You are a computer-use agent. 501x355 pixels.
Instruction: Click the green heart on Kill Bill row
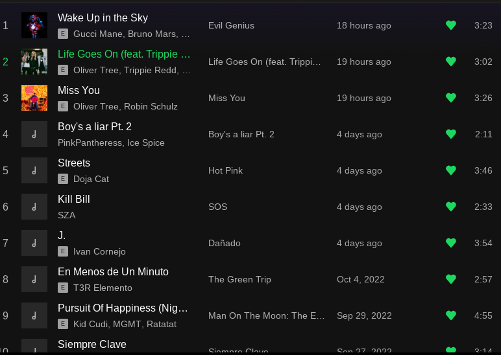click(x=451, y=207)
